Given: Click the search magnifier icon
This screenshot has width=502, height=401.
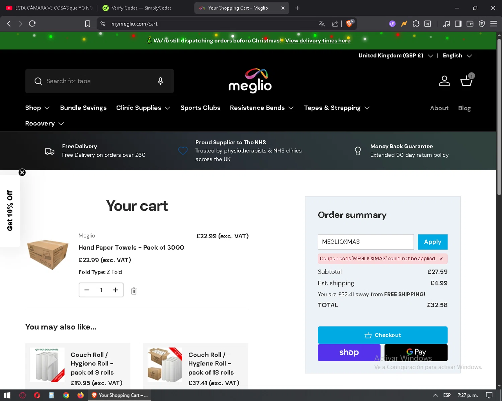Looking at the screenshot, I should pos(38,81).
